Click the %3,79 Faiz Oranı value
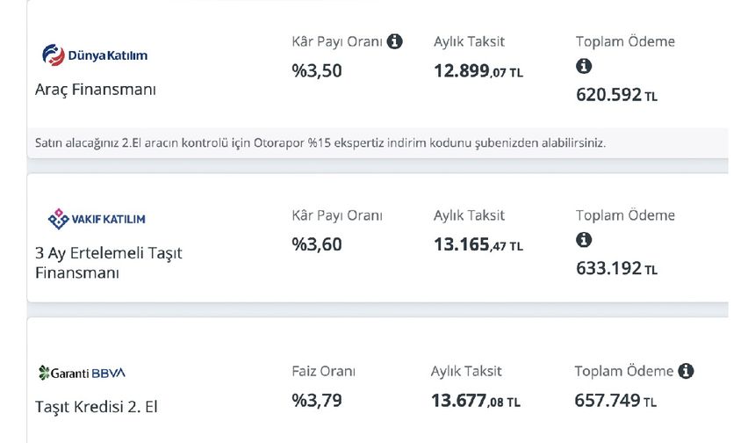Screen dimensions: 755x443 [317, 401]
